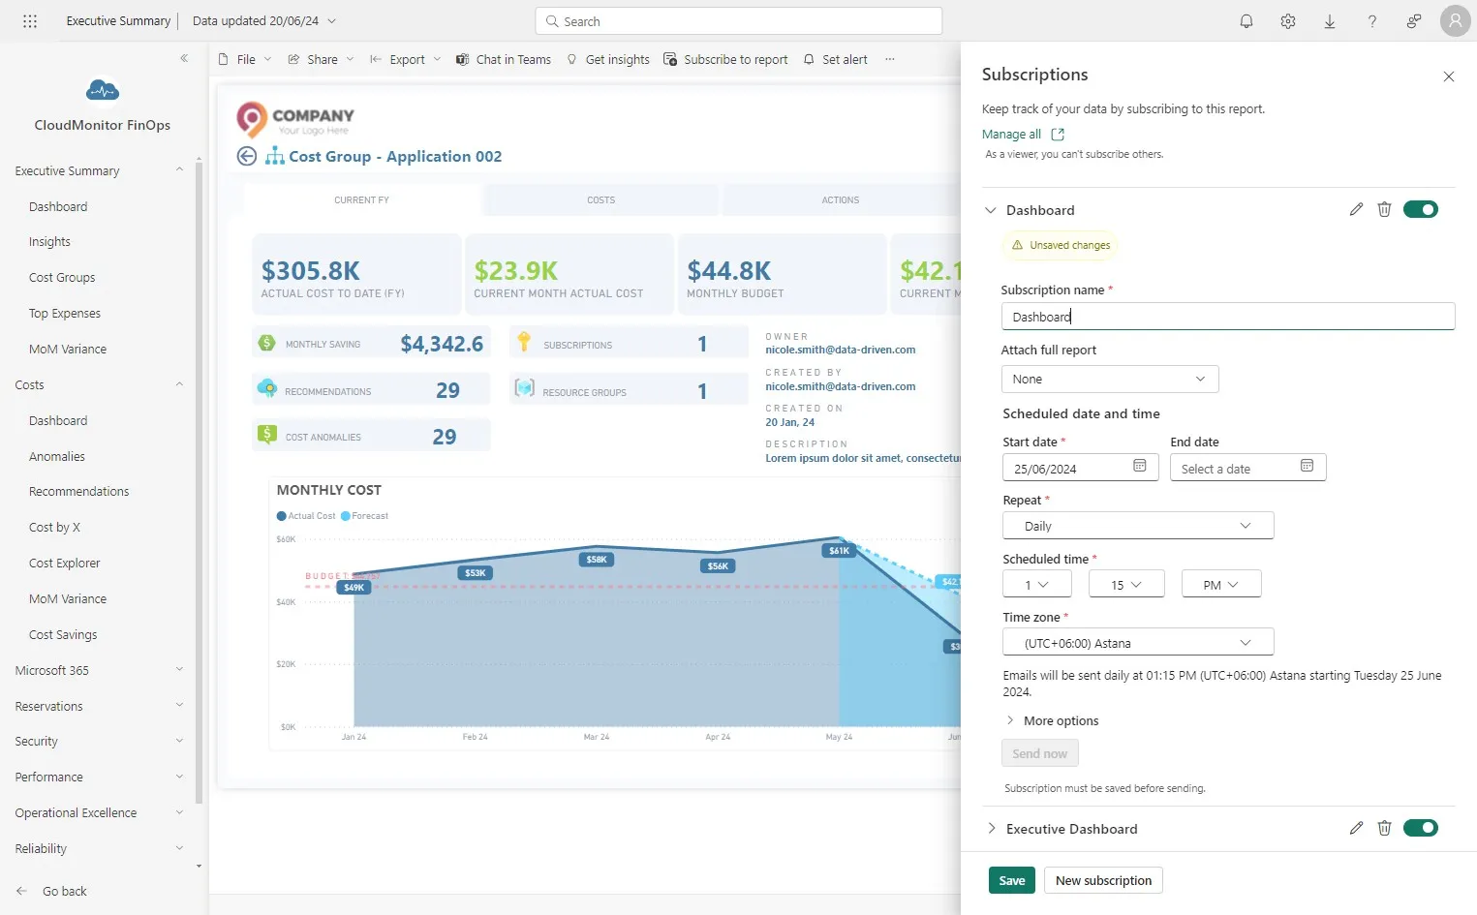
Task: Open the app launcher waffle icon
Action: tap(30, 20)
